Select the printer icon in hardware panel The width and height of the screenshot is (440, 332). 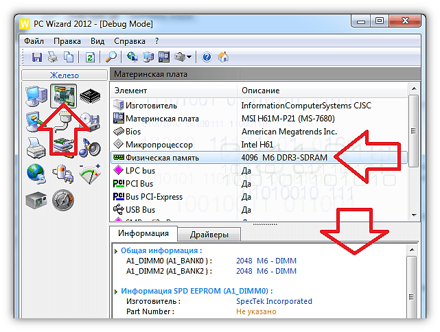pos(36,147)
